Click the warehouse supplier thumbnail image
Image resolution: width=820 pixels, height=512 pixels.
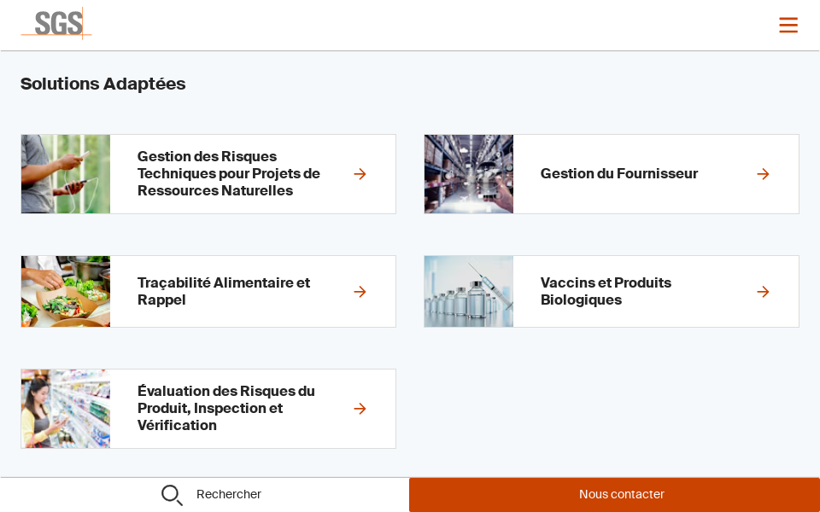469,174
